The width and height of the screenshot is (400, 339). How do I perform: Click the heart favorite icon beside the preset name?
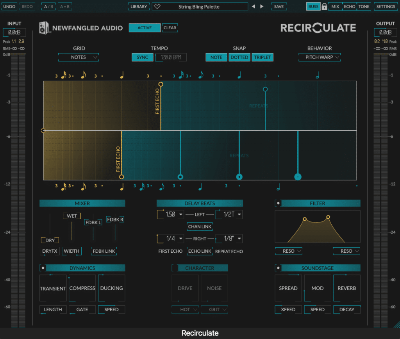tap(157, 6)
